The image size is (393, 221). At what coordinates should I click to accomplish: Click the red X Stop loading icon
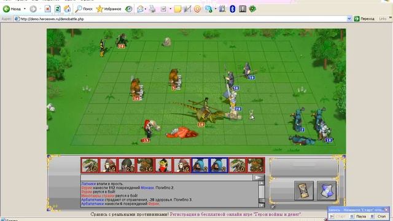pyautogui.click(x=48, y=9)
